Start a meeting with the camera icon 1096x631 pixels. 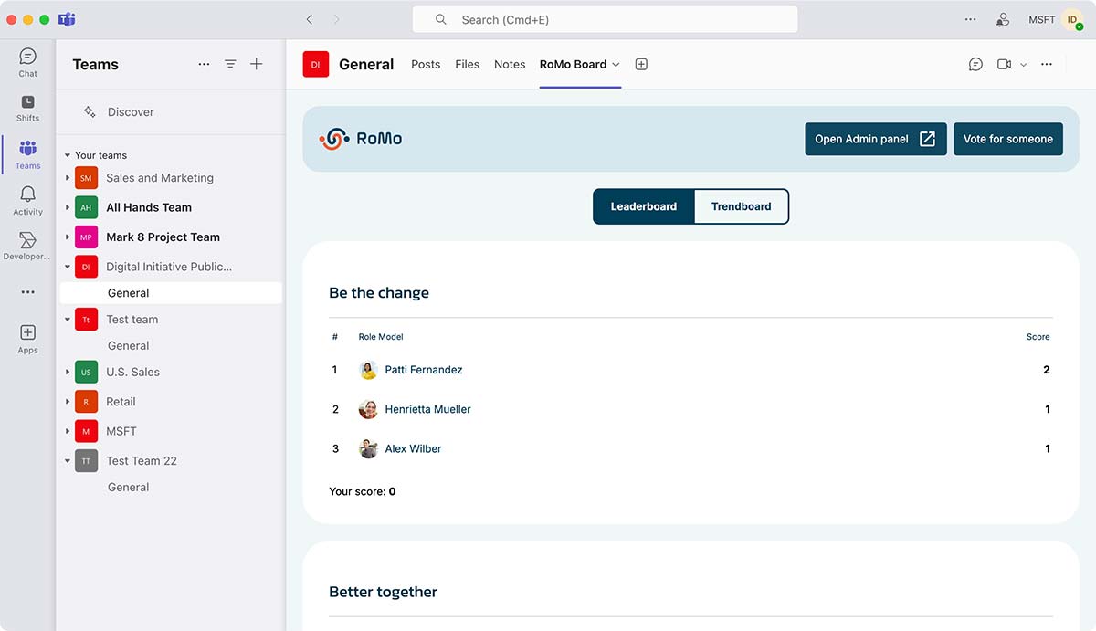coord(1005,64)
